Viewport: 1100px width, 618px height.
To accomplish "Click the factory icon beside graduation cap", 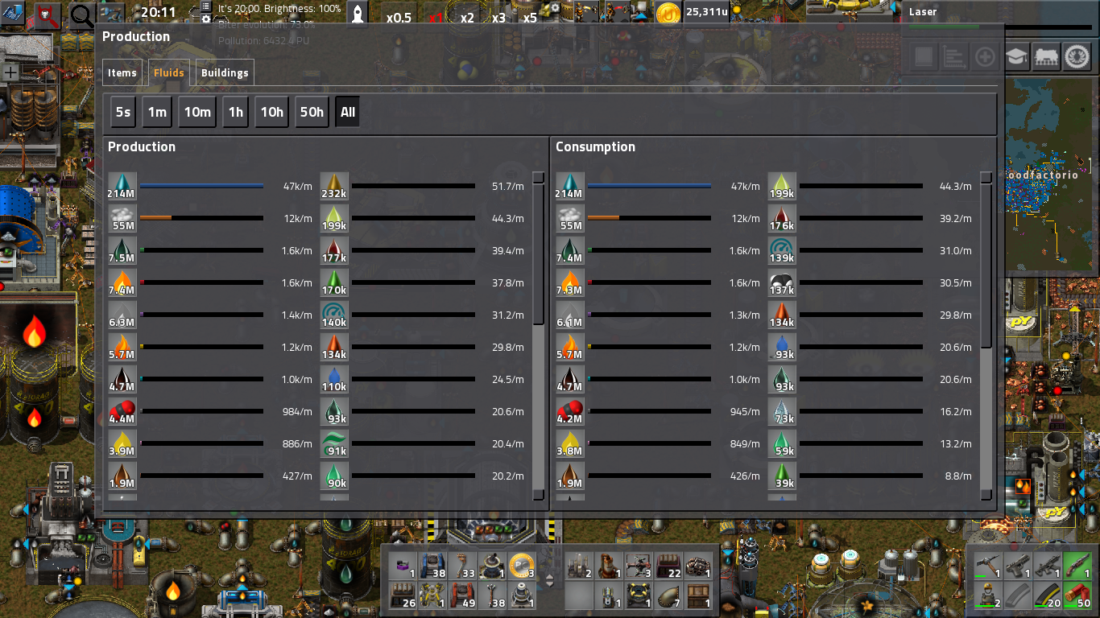I will pyautogui.click(x=1047, y=56).
